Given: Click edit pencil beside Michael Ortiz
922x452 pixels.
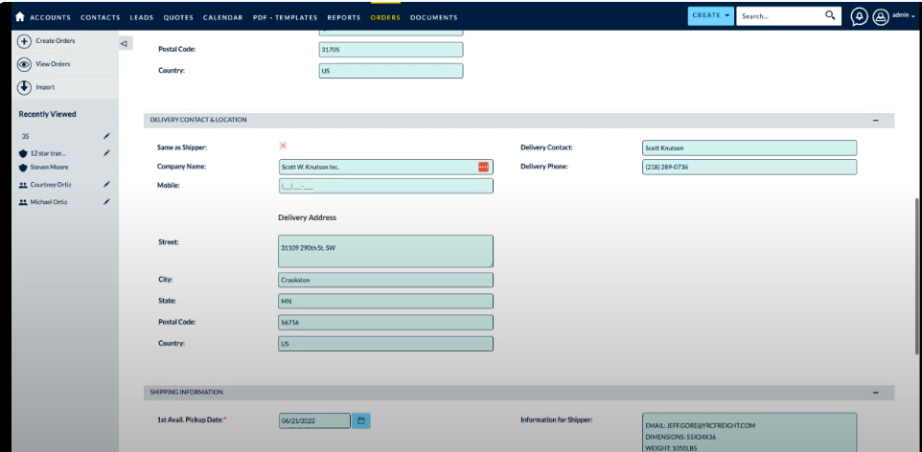Looking at the screenshot, I should 107,201.
